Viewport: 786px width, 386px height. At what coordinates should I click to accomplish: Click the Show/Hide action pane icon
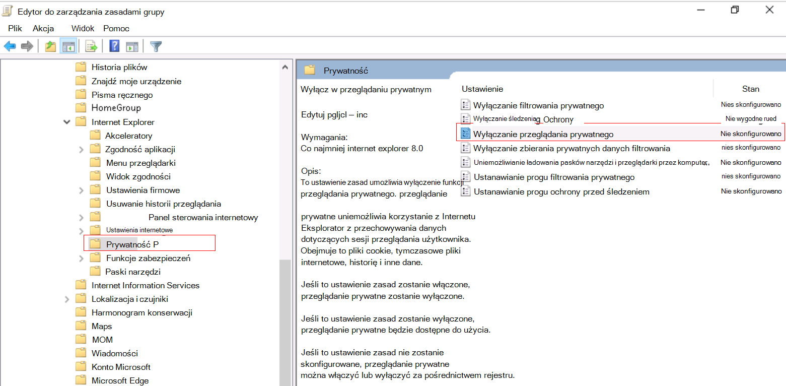click(132, 46)
